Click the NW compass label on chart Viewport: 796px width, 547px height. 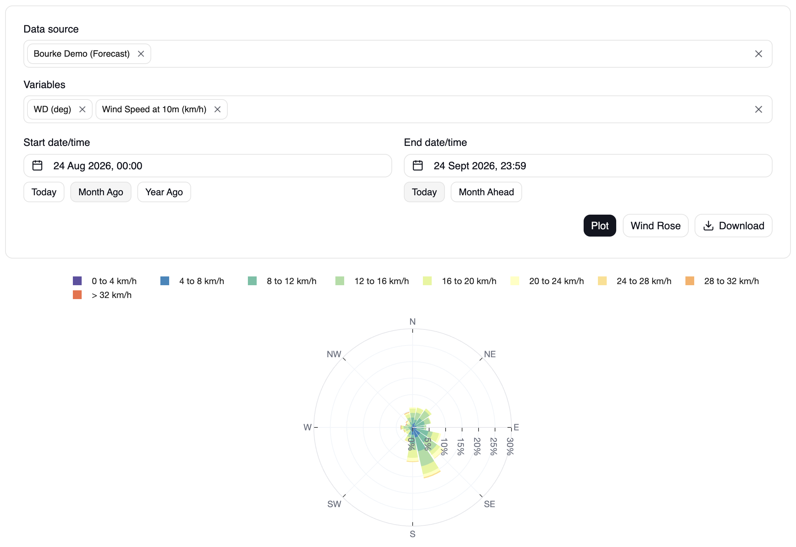(x=334, y=354)
